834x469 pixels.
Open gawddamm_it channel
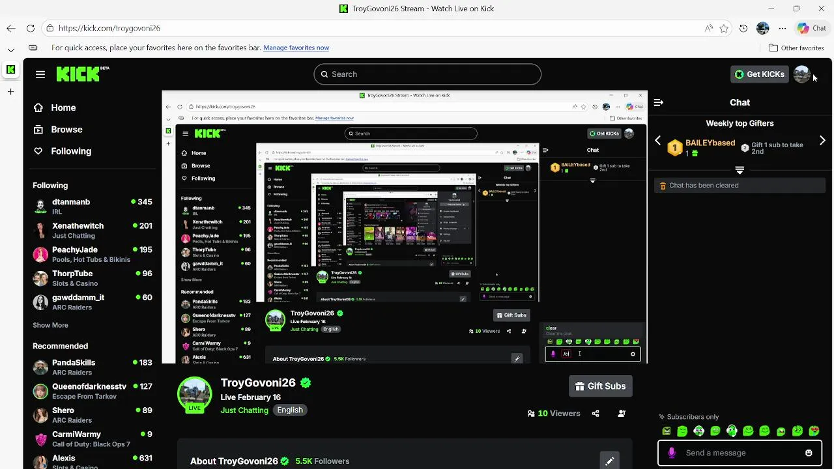(x=93, y=302)
